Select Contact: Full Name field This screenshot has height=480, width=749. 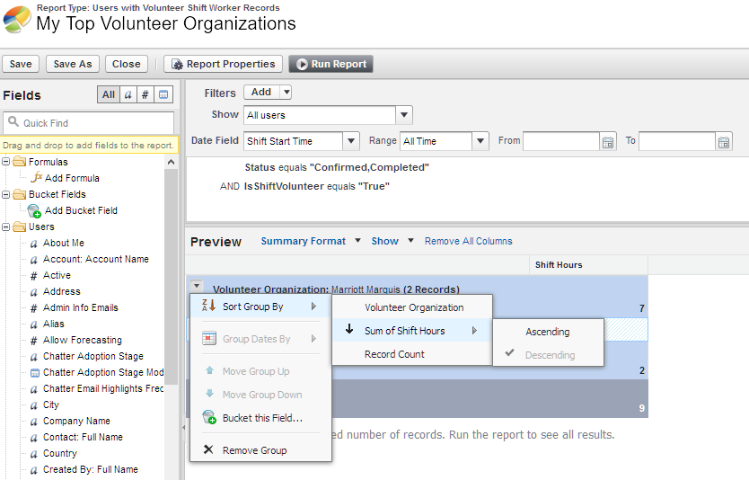[x=84, y=438]
